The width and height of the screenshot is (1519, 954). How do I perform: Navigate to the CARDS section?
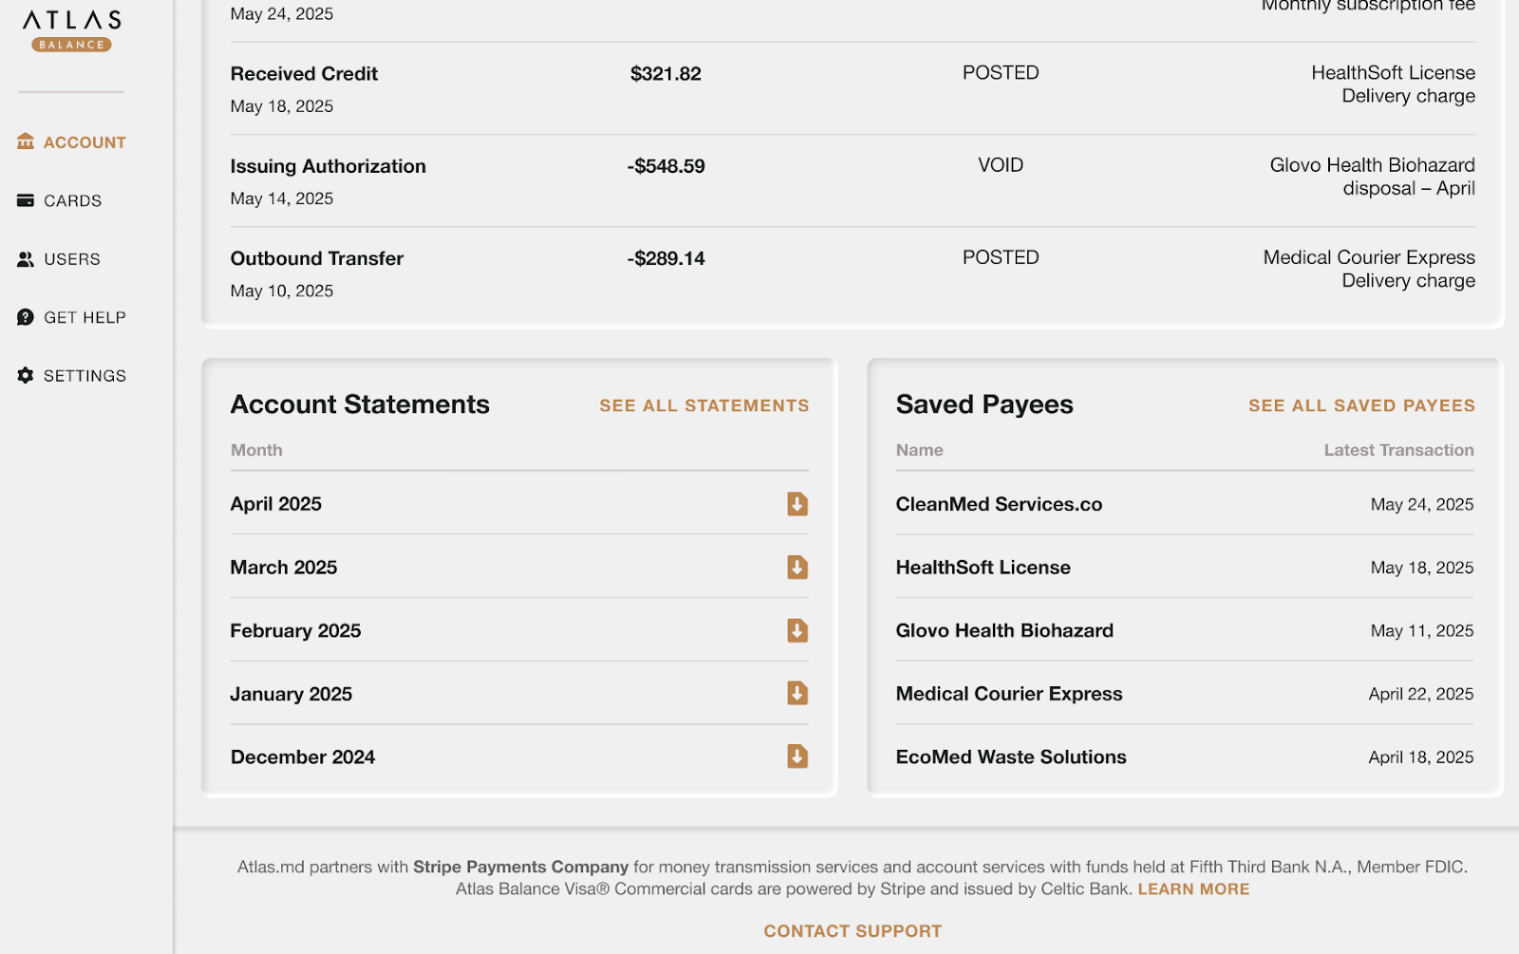coord(72,200)
